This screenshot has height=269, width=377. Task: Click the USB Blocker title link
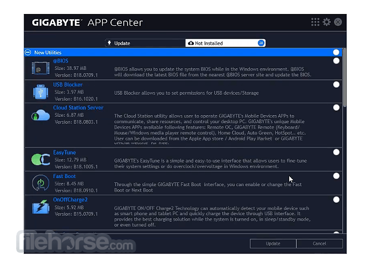[68, 85]
